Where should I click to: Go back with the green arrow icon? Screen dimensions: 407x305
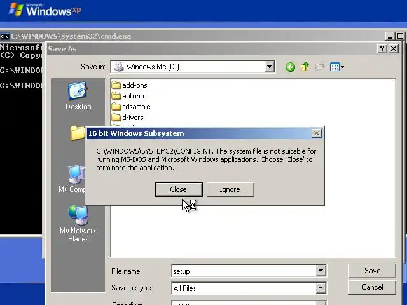(290, 67)
